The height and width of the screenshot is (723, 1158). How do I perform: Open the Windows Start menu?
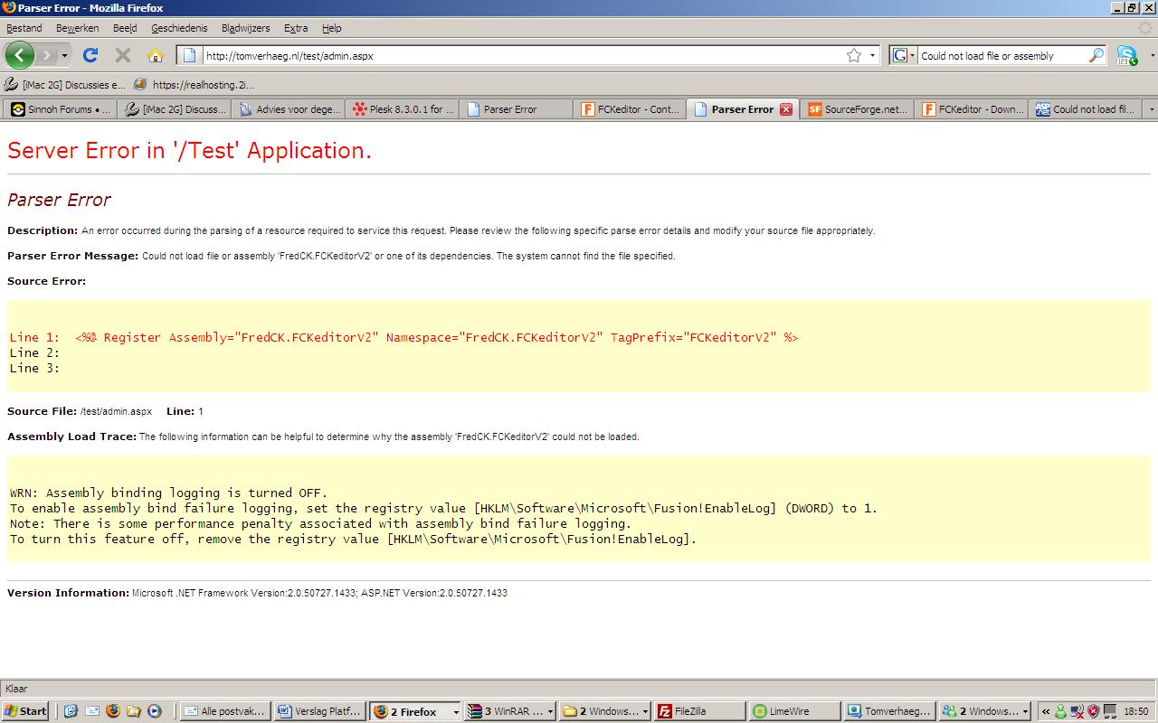tap(25, 711)
